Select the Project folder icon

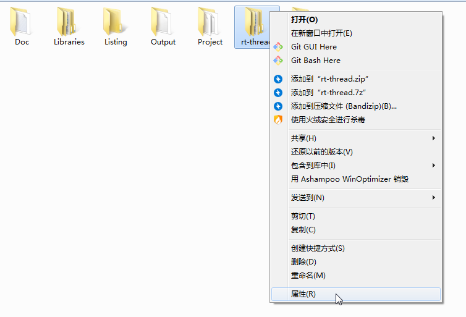pyautogui.click(x=208, y=22)
